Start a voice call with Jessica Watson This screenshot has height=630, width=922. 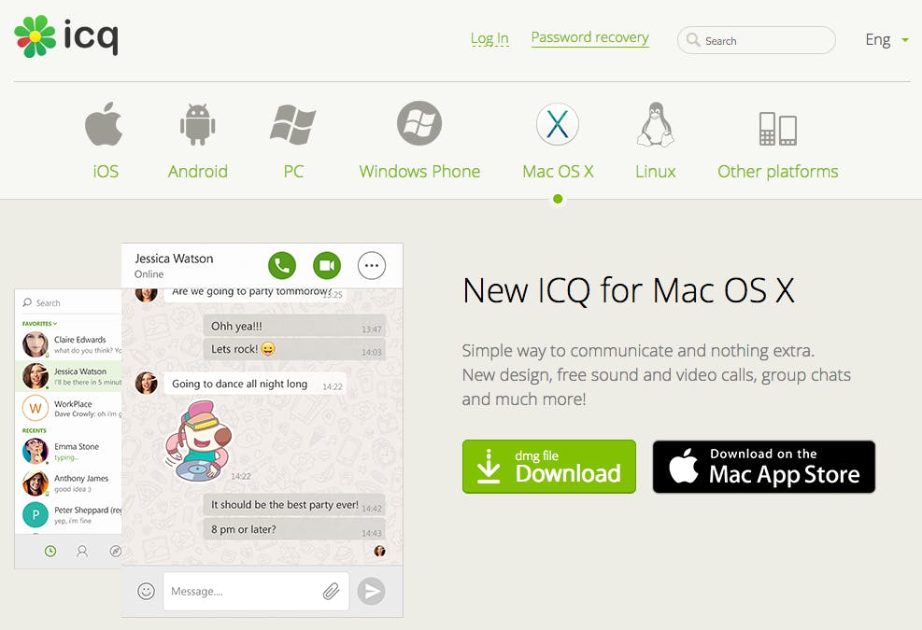pyautogui.click(x=282, y=266)
